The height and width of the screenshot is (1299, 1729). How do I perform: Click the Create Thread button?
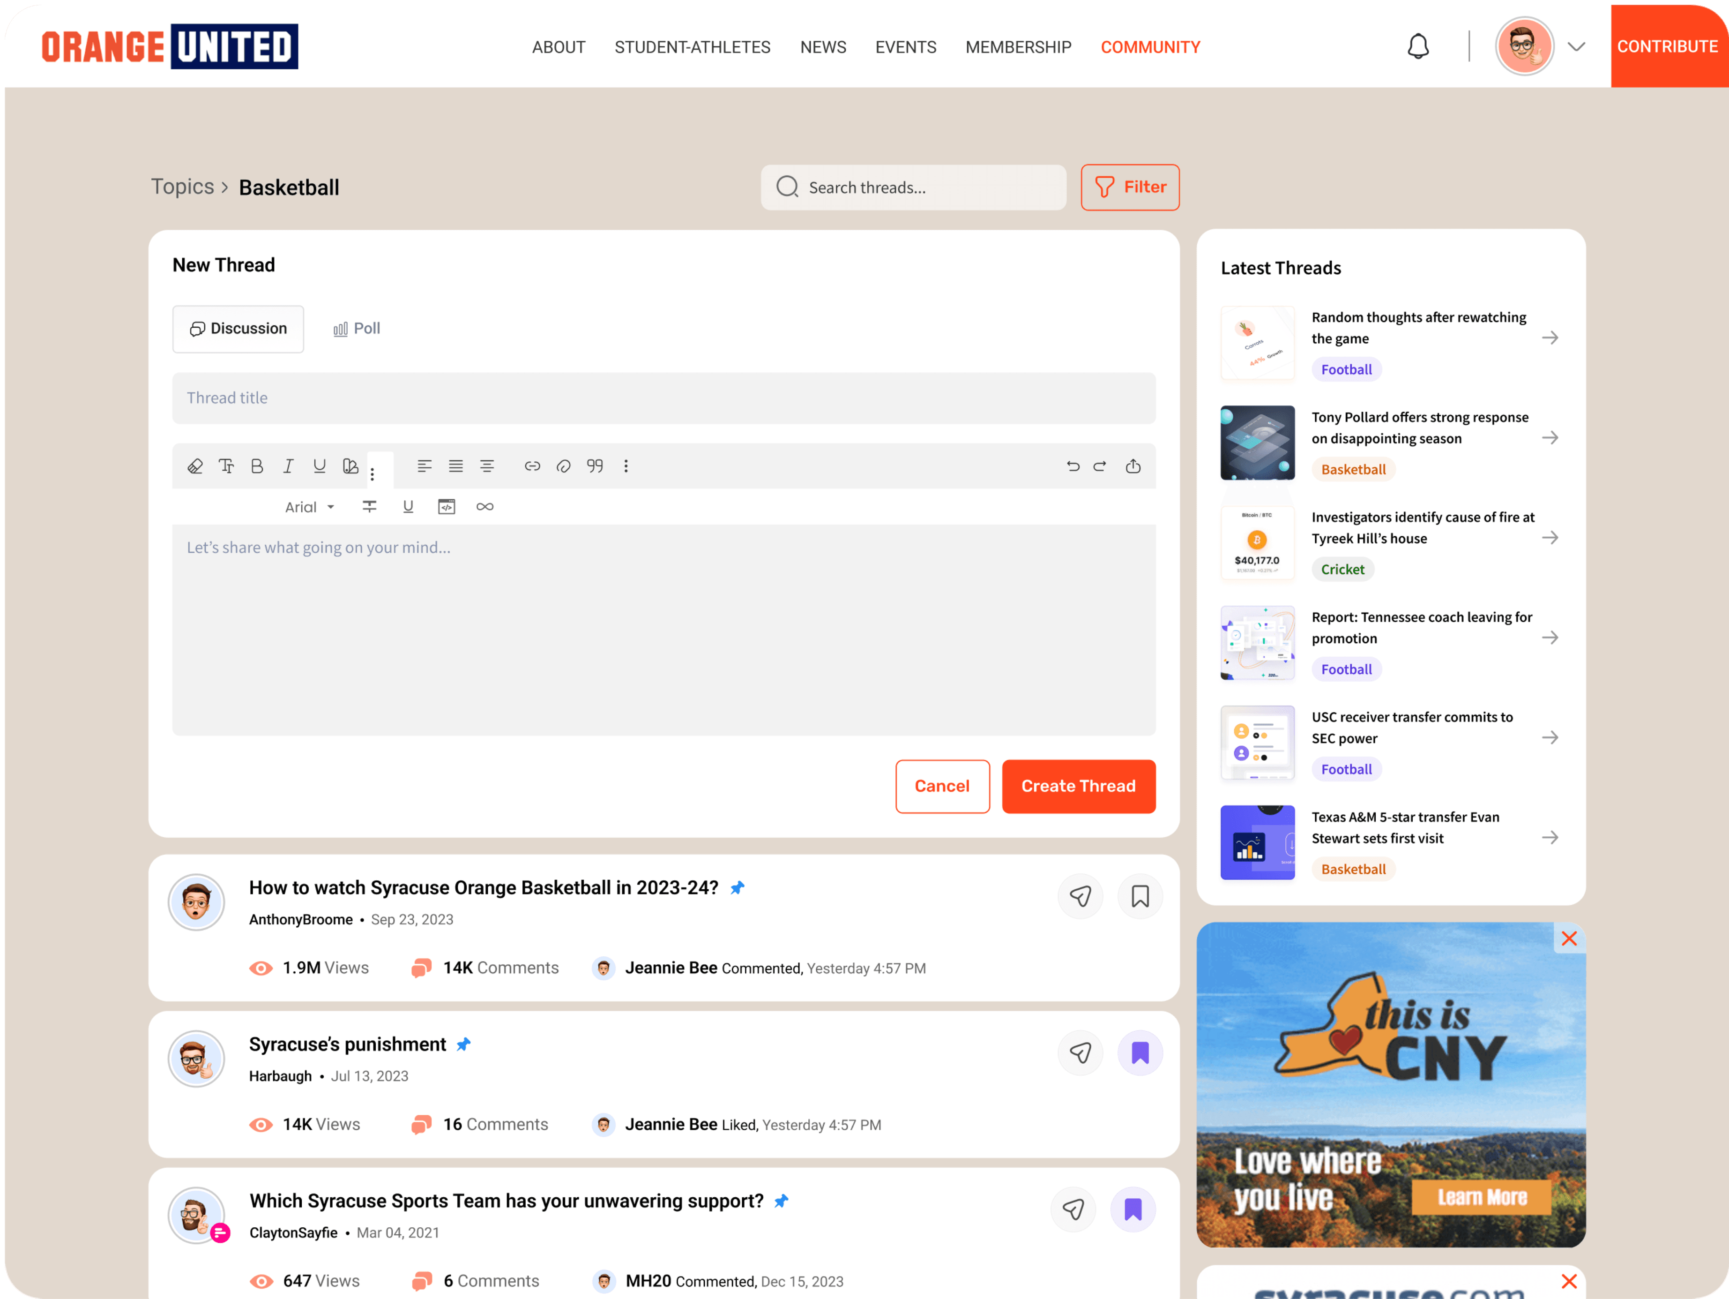tap(1078, 786)
